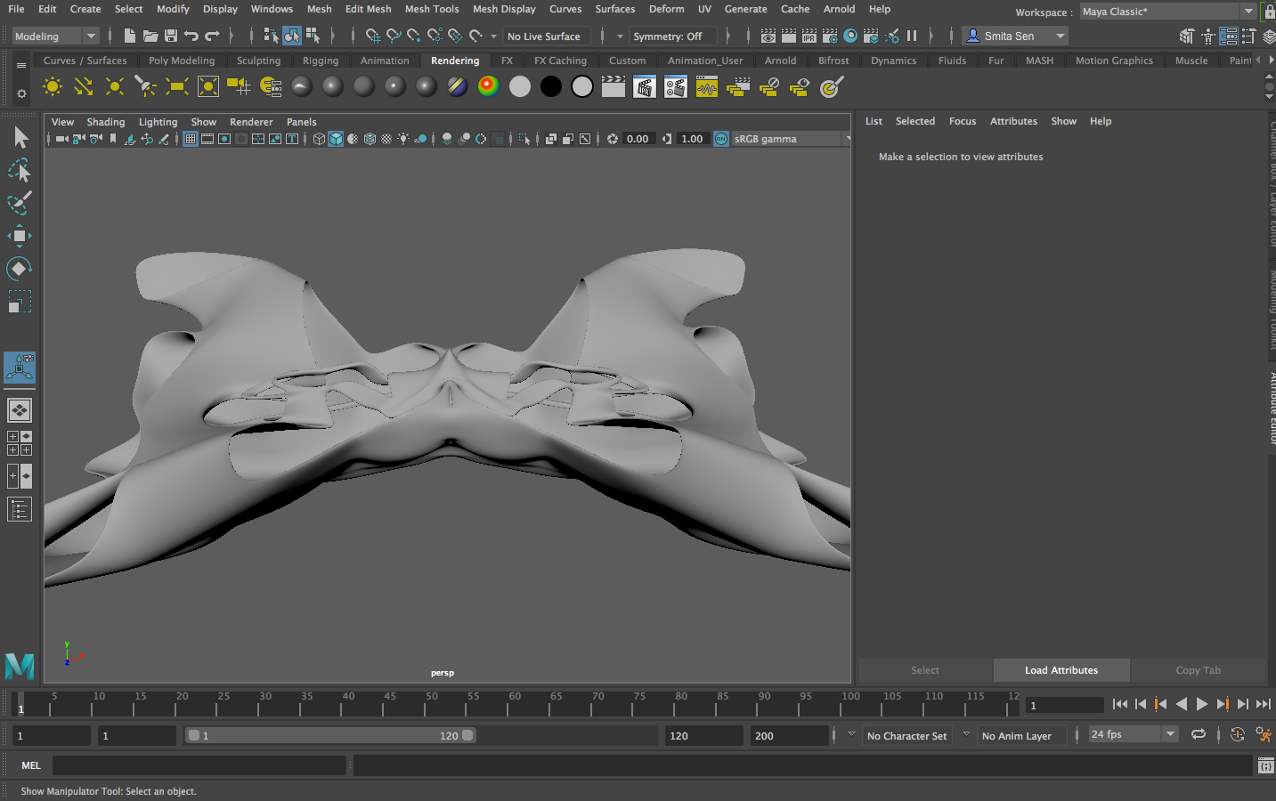This screenshot has width=1276, height=801.
Task: Click the ramp shader colorful sphere icon
Action: coord(489,86)
